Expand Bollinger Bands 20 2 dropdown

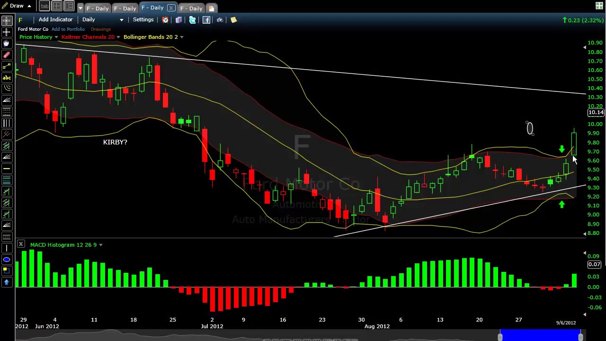click(x=182, y=37)
